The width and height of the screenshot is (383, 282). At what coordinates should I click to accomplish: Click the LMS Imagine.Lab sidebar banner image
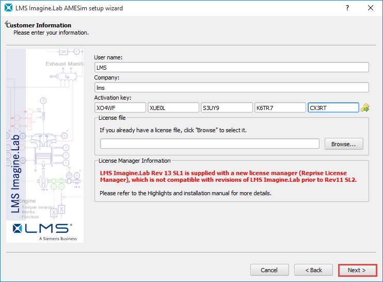[x=44, y=134]
